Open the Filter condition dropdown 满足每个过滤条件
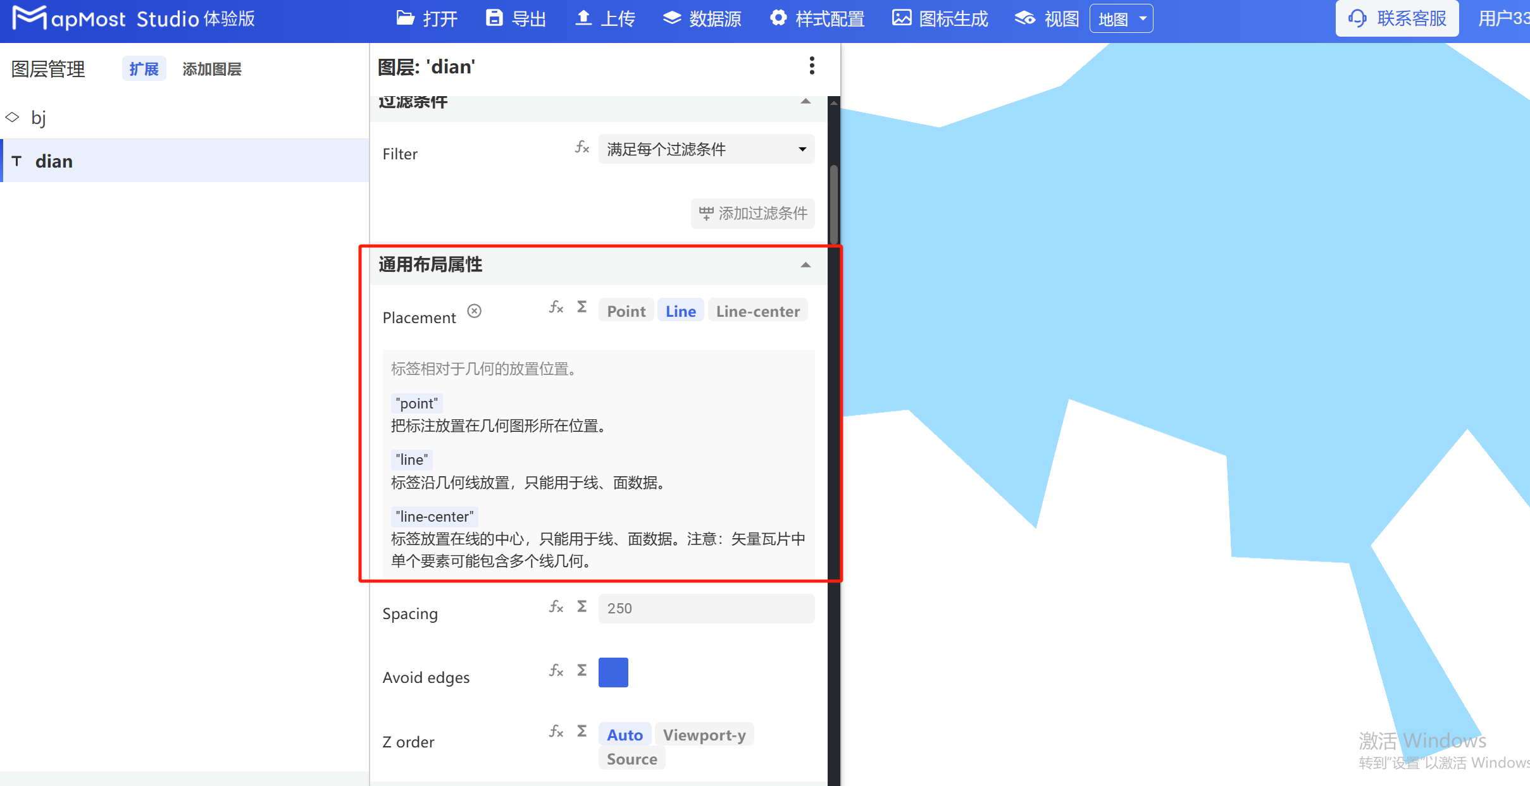 pyautogui.click(x=705, y=149)
